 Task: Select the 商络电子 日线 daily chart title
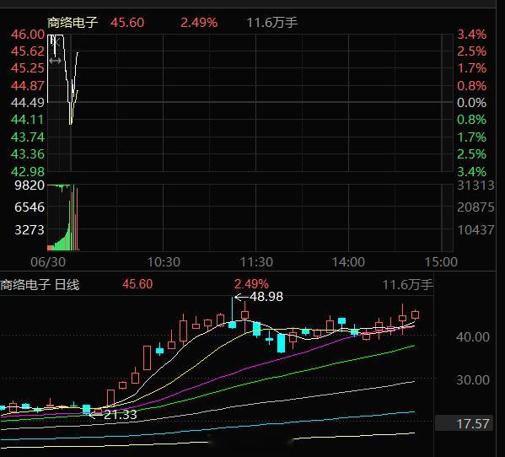coord(40,285)
